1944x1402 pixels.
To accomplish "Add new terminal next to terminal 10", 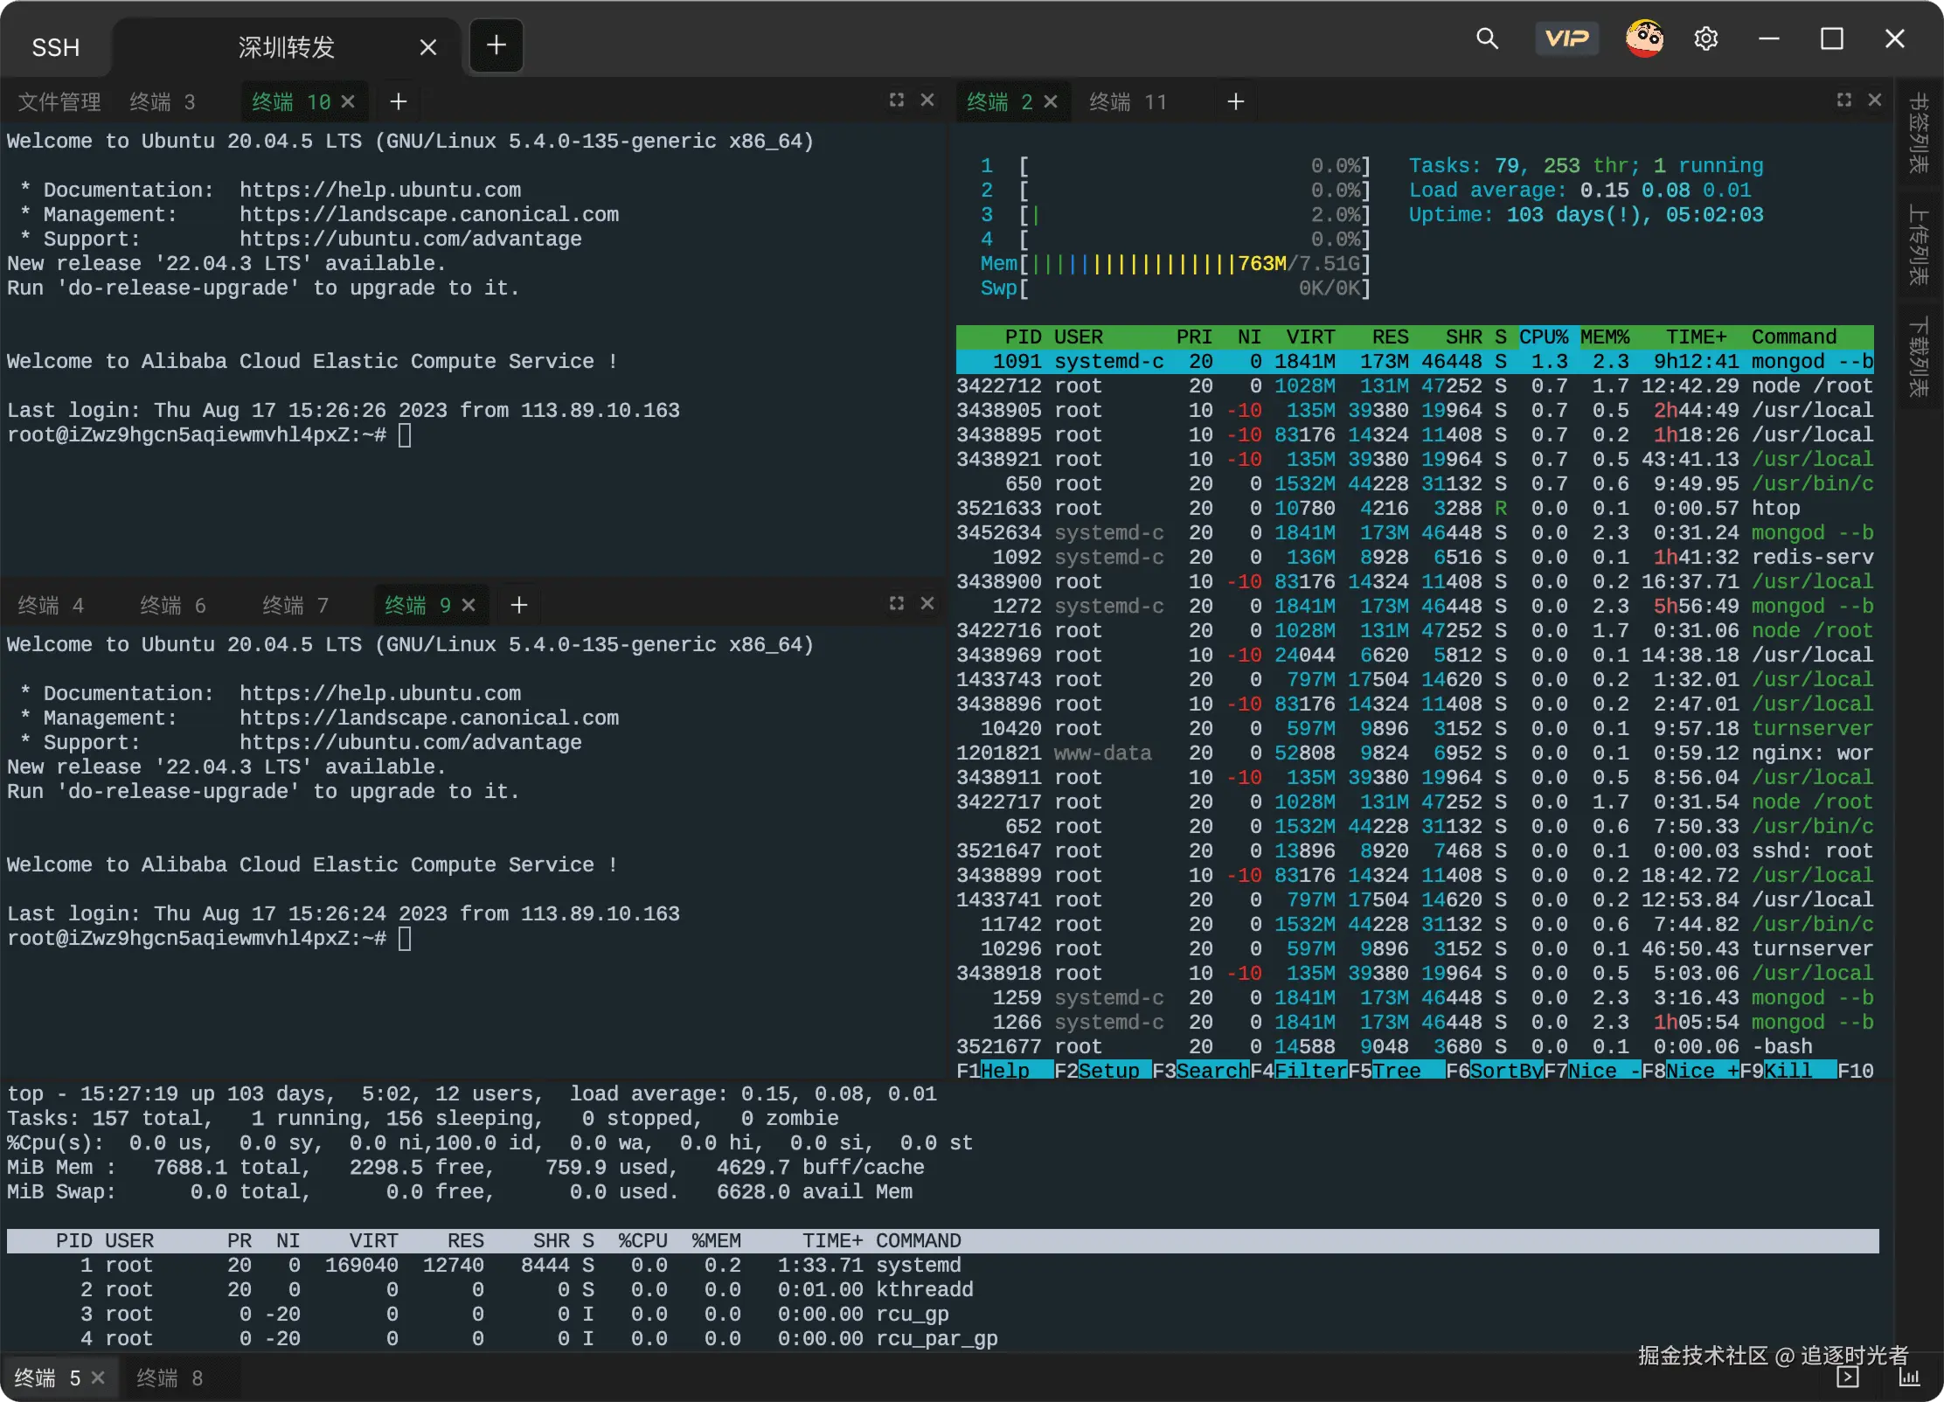I will [x=399, y=102].
